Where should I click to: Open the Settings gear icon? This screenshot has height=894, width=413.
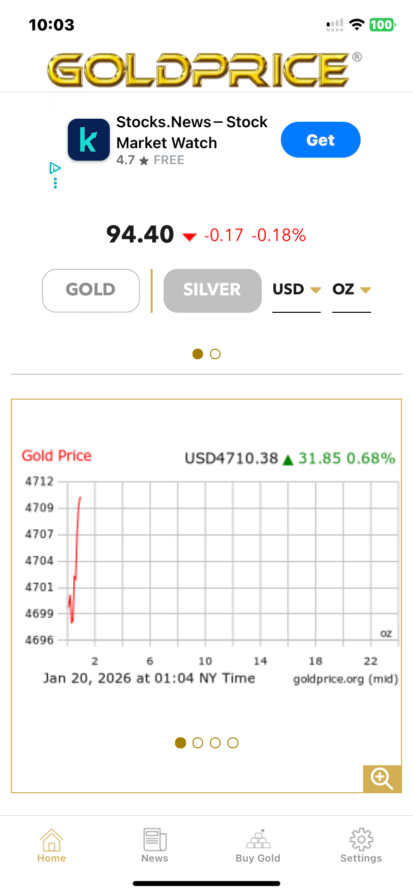(361, 840)
